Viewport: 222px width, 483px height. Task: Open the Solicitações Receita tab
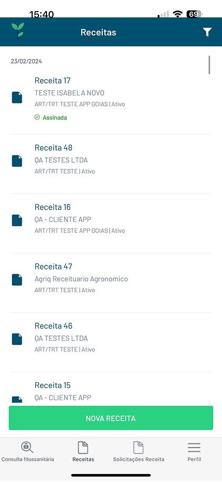[x=139, y=451]
